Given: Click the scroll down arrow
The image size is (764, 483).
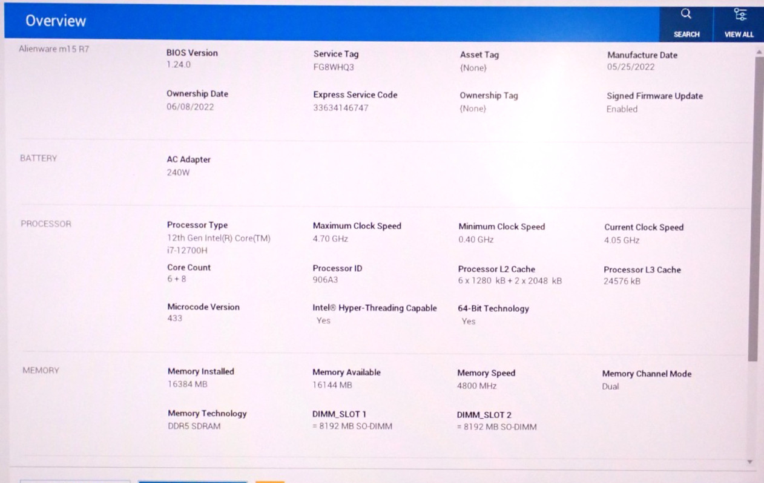Looking at the screenshot, I should tap(751, 462).
